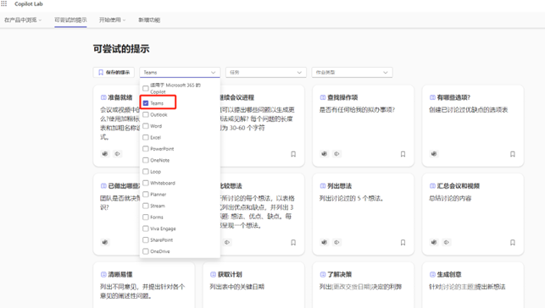Bookmark the 继续会议进程 prompt card
Viewport: 545px width, 308px height.
pos(293,154)
